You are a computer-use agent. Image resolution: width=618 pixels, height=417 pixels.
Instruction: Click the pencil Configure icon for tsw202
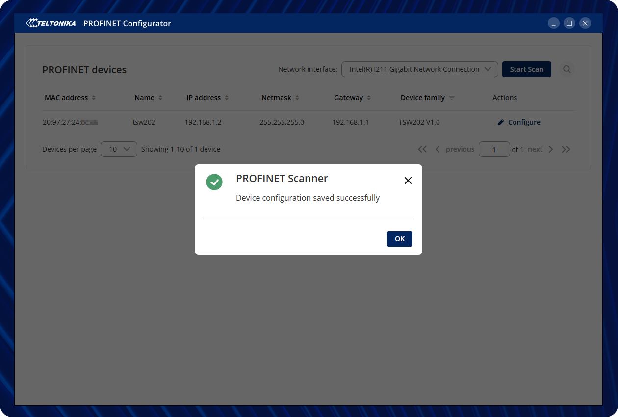pyautogui.click(x=501, y=123)
